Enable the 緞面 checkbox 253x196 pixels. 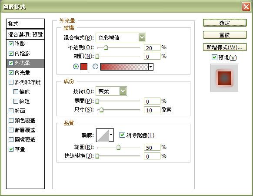11,111
